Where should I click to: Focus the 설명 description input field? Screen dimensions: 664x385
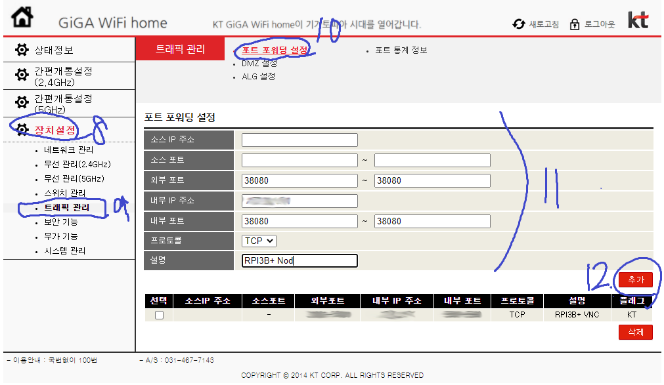tap(299, 260)
